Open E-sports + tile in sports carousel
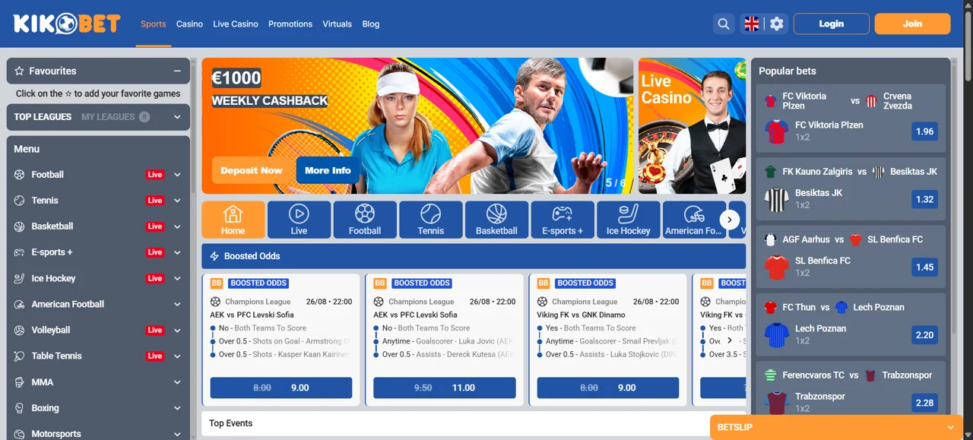The width and height of the screenshot is (973, 440). pyautogui.click(x=563, y=220)
